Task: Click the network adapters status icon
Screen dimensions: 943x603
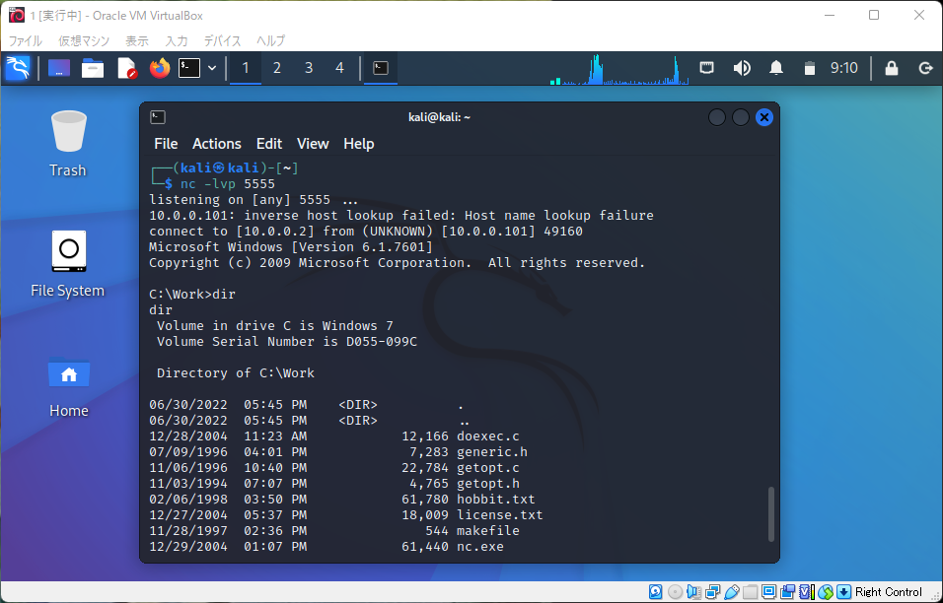Action: [712, 591]
